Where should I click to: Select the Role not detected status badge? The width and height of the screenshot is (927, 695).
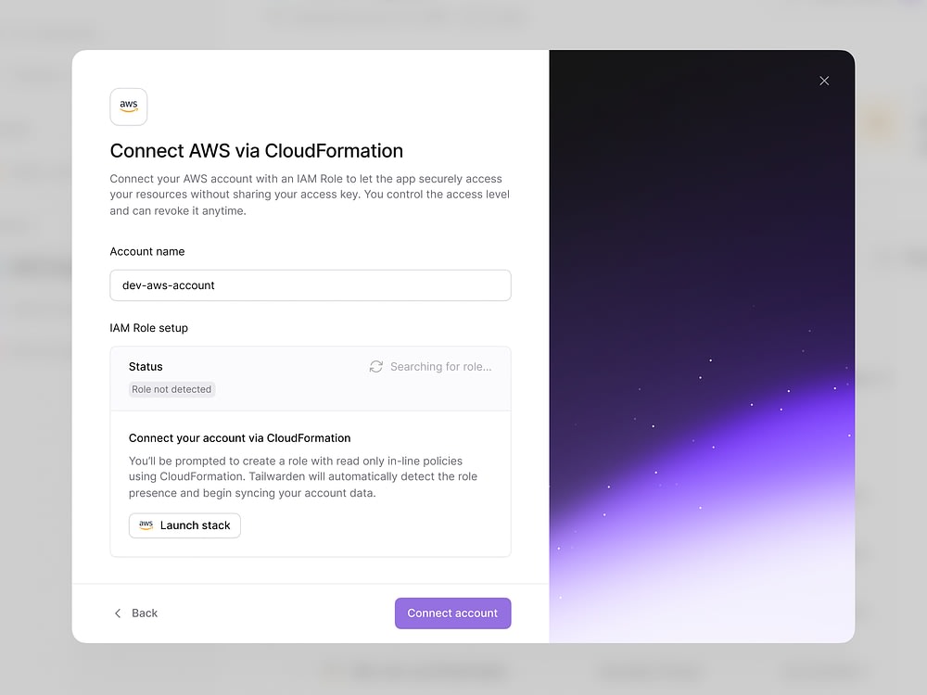(x=171, y=389)
